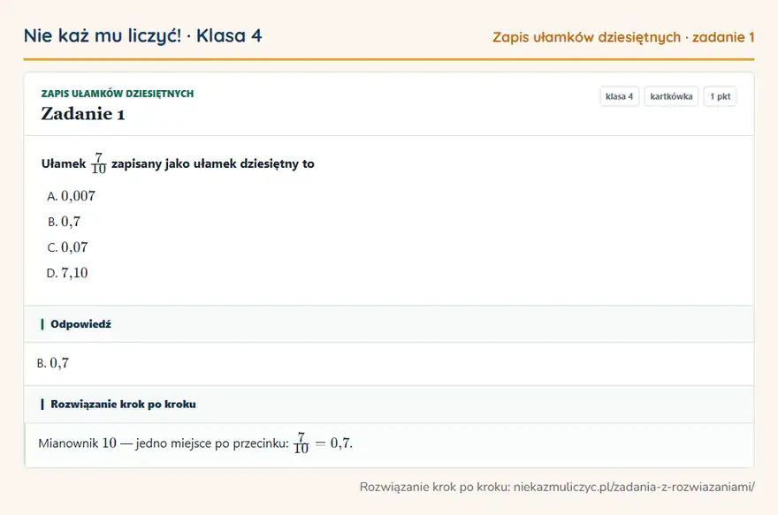Select answer option D. 7,10

tap(67, 273)
